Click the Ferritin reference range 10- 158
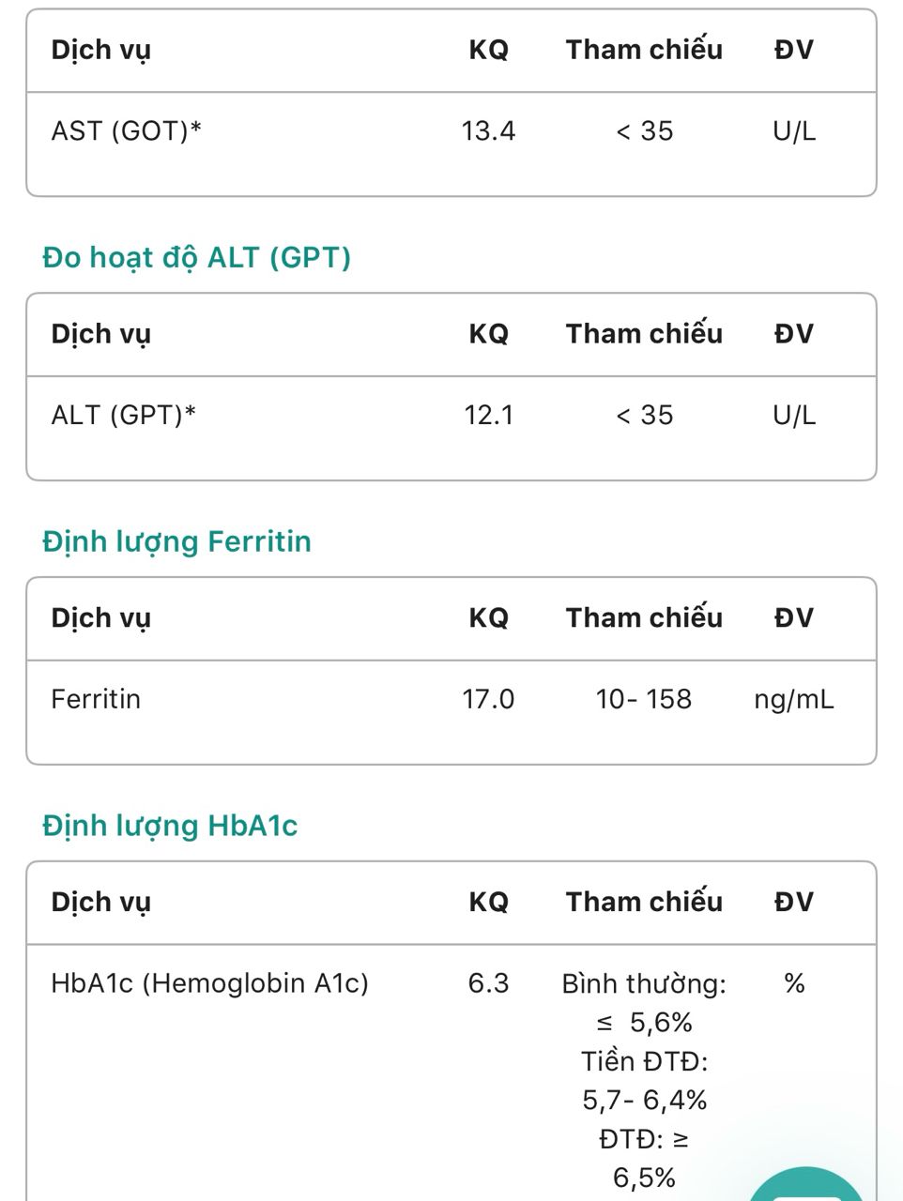This screenshot has height=1201, width=903. pyautogui.click(x=644, y=699)
